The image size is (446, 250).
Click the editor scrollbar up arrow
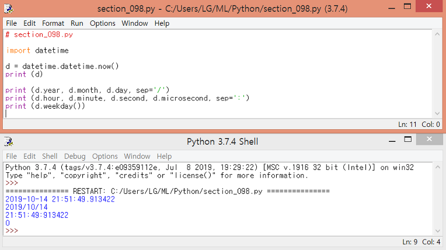point(437,34)
